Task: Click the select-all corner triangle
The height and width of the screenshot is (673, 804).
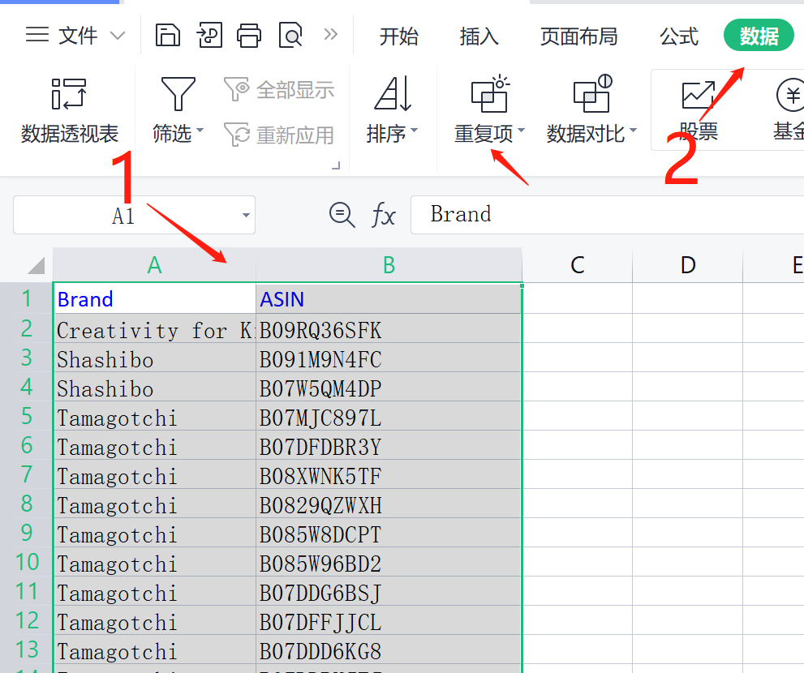Action: (36, 265)
